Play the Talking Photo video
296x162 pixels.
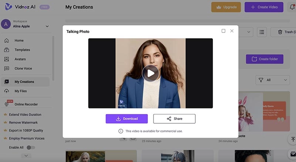pos(150,73)
